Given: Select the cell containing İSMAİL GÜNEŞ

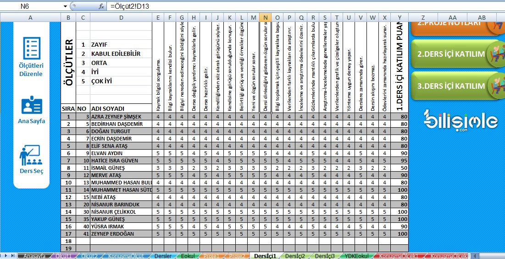Looking at the screenshot, I should click(121, 168).
